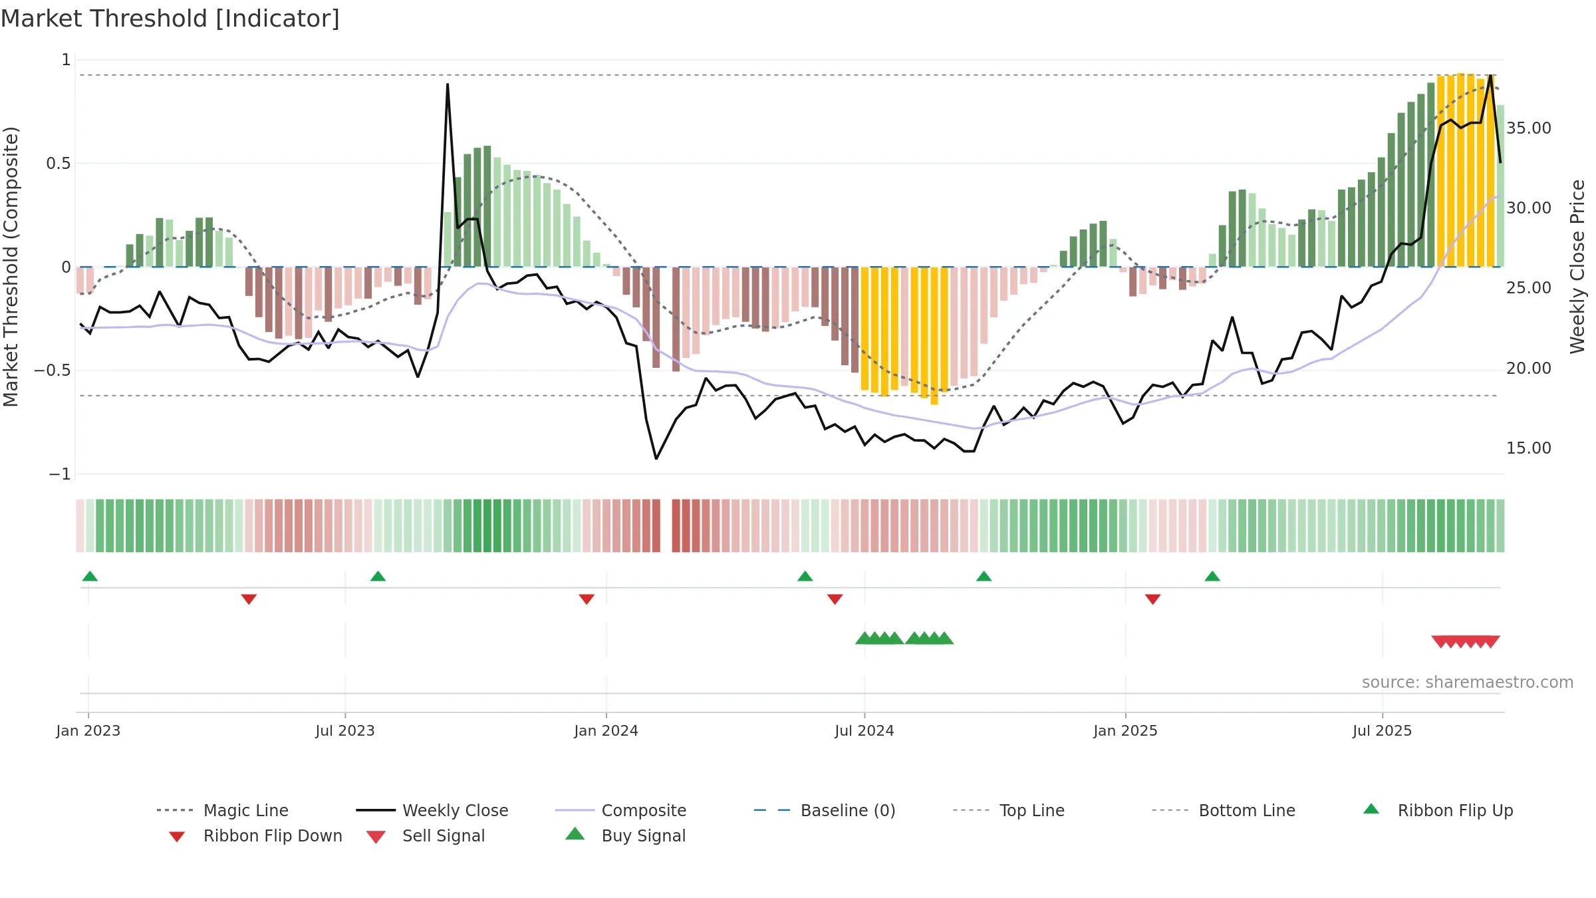Click the green triangle icon beside Buy Signal
This screenshot has height=898, width=1596.
575,833
